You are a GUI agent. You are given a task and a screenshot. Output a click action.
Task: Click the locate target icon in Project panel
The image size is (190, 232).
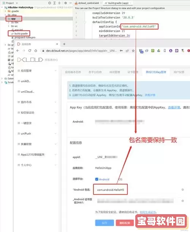49,3
